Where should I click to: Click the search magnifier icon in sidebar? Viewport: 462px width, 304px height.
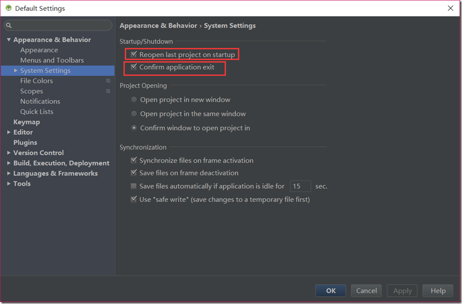coord(9,26)
